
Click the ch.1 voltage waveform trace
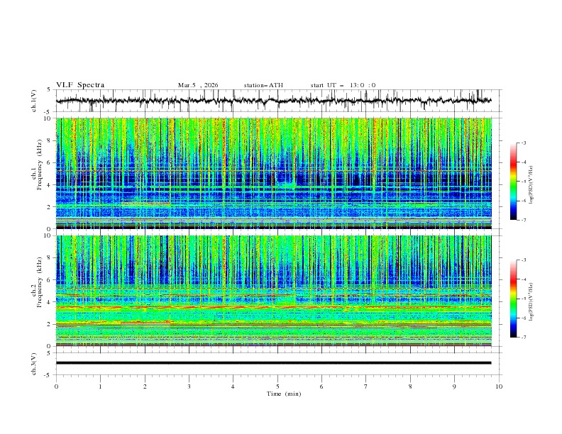coord(273,101)
